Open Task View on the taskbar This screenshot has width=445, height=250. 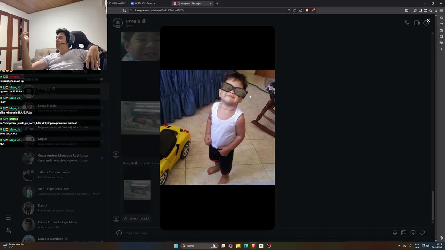point(223,246)
